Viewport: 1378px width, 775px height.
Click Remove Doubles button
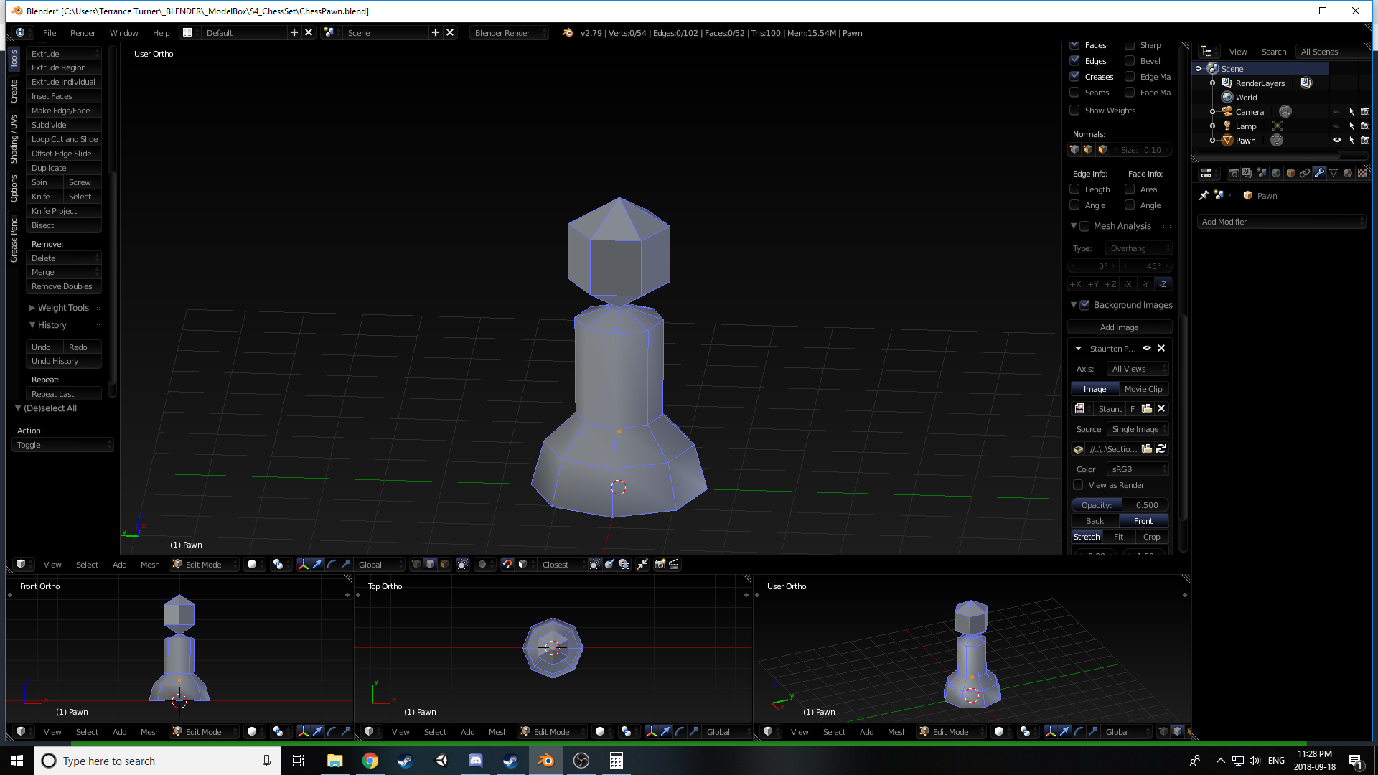pos(64,286)
